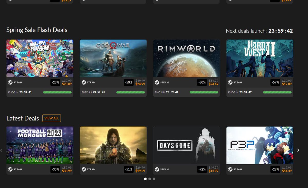Click the $24.99 sale price
The height and width of the screenshot is (188, 308).
(x=140, y=84)
